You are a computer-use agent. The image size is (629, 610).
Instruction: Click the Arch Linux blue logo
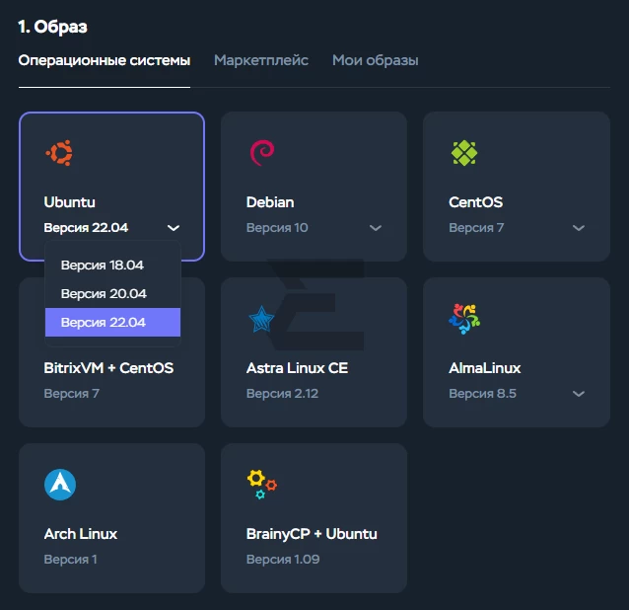tap(60, 485)
